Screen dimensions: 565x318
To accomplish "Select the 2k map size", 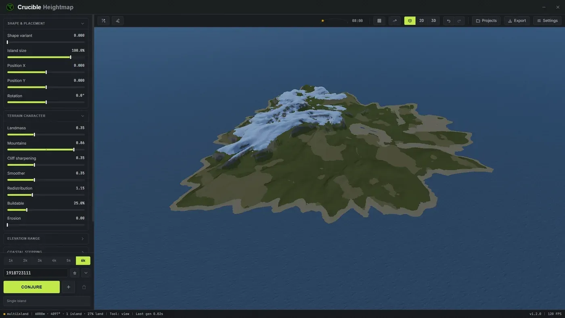I will click(25, 261).
